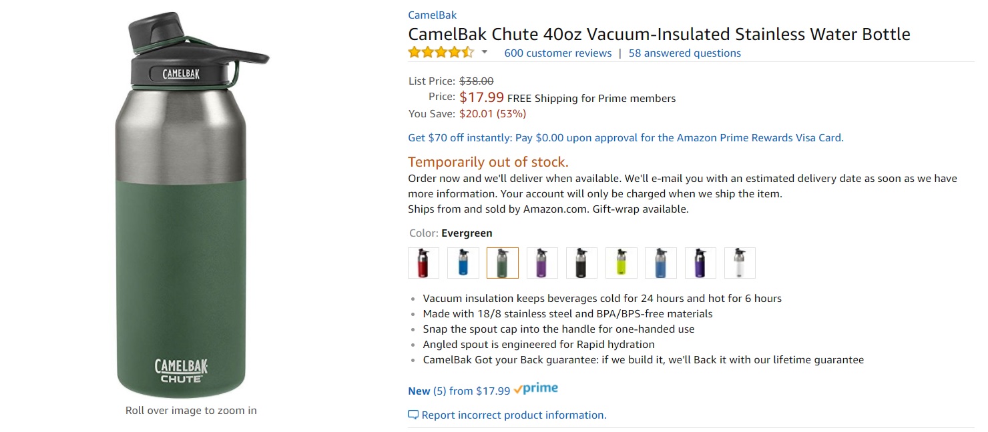
Task: Select the dark purple bottle color swatch
Action: click(x=700, y=263)
